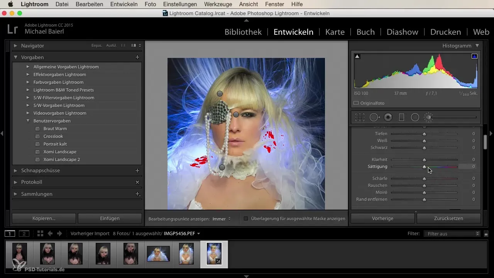Image resolution: width=494 pixels, height=278 pixels.
Task: Click the Zurücksetzen button
Action: [448, 218]
